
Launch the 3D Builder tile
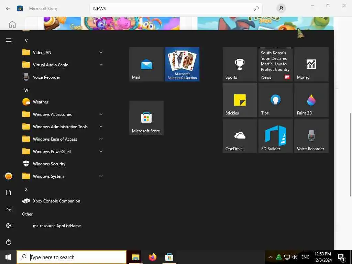click(x=275, y=135)
